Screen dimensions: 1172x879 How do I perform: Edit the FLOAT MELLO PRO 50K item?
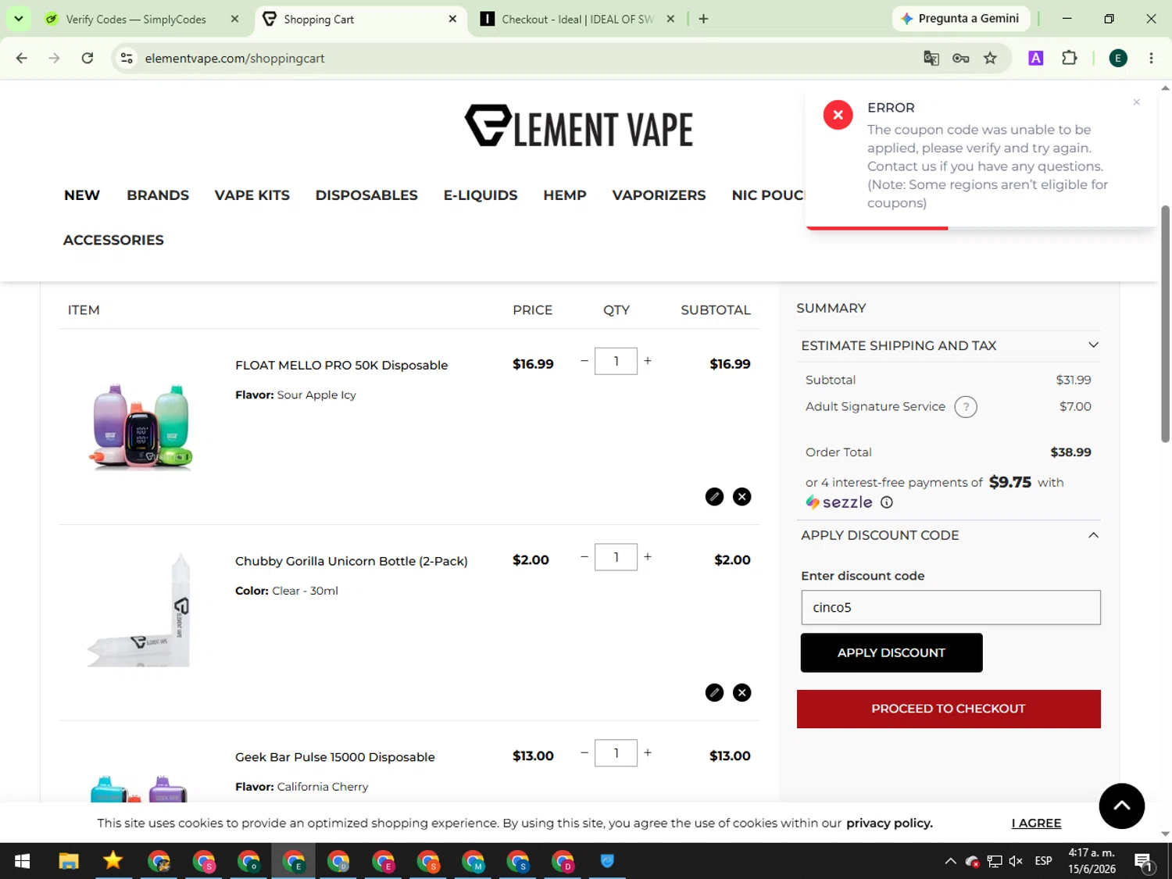[714, 497]
